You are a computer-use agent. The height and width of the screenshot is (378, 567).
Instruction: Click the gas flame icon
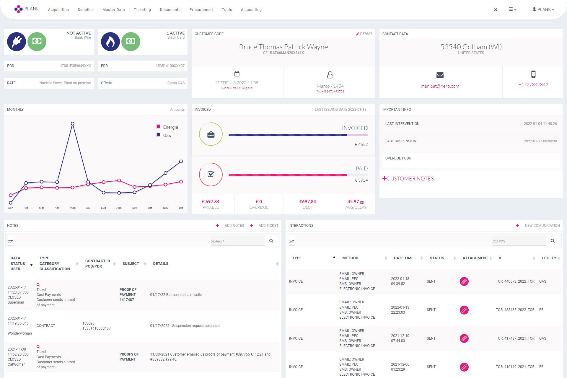110,42
